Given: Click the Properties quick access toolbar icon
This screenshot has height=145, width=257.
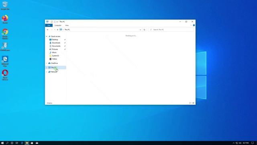Looking at the screenshot, I should coord(51,22).
